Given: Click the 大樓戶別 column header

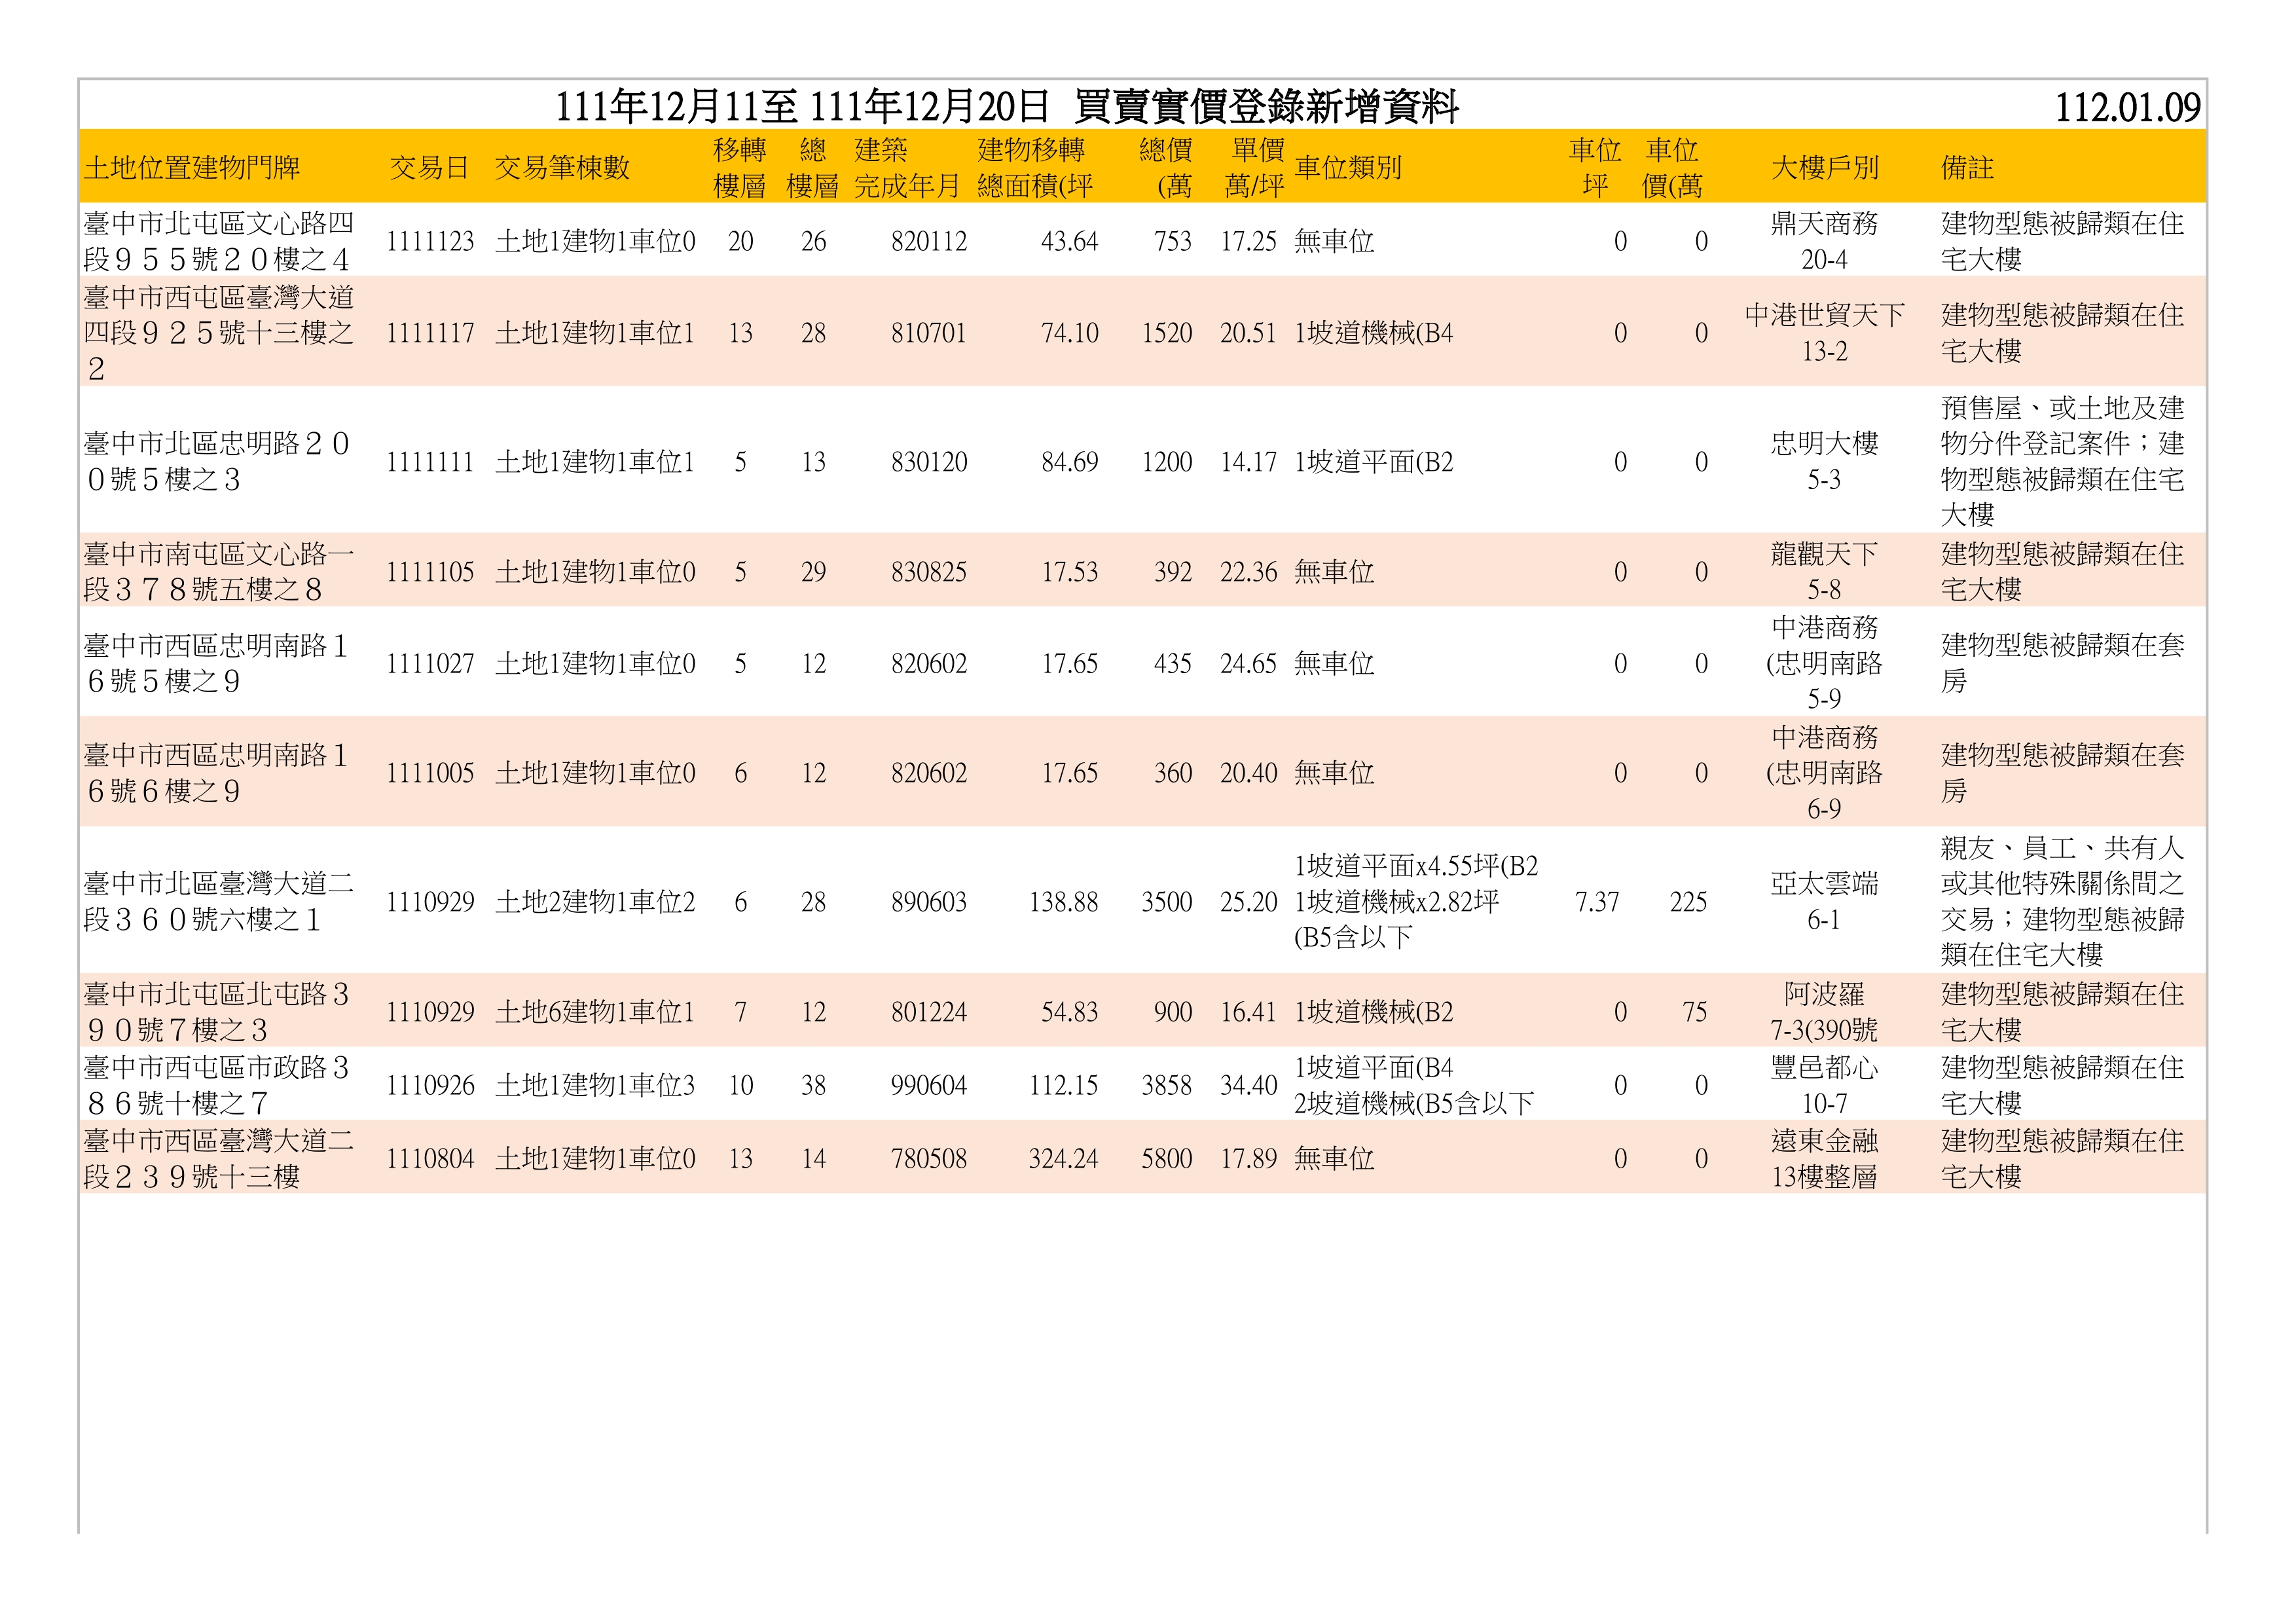Looking at the screenshot, I should (x=1824, y=167).
